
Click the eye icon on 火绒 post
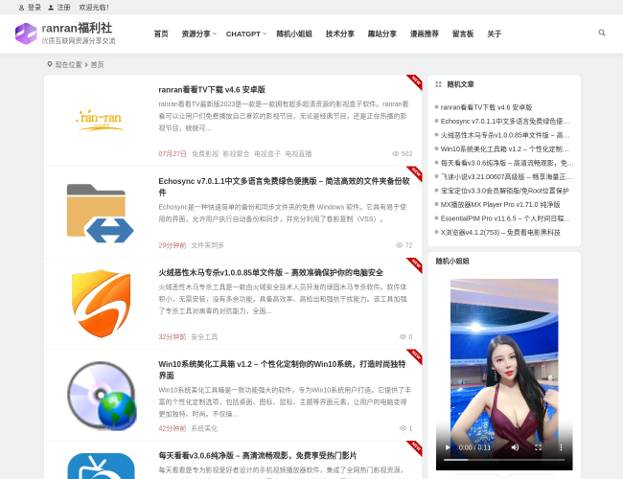point(403,337)
